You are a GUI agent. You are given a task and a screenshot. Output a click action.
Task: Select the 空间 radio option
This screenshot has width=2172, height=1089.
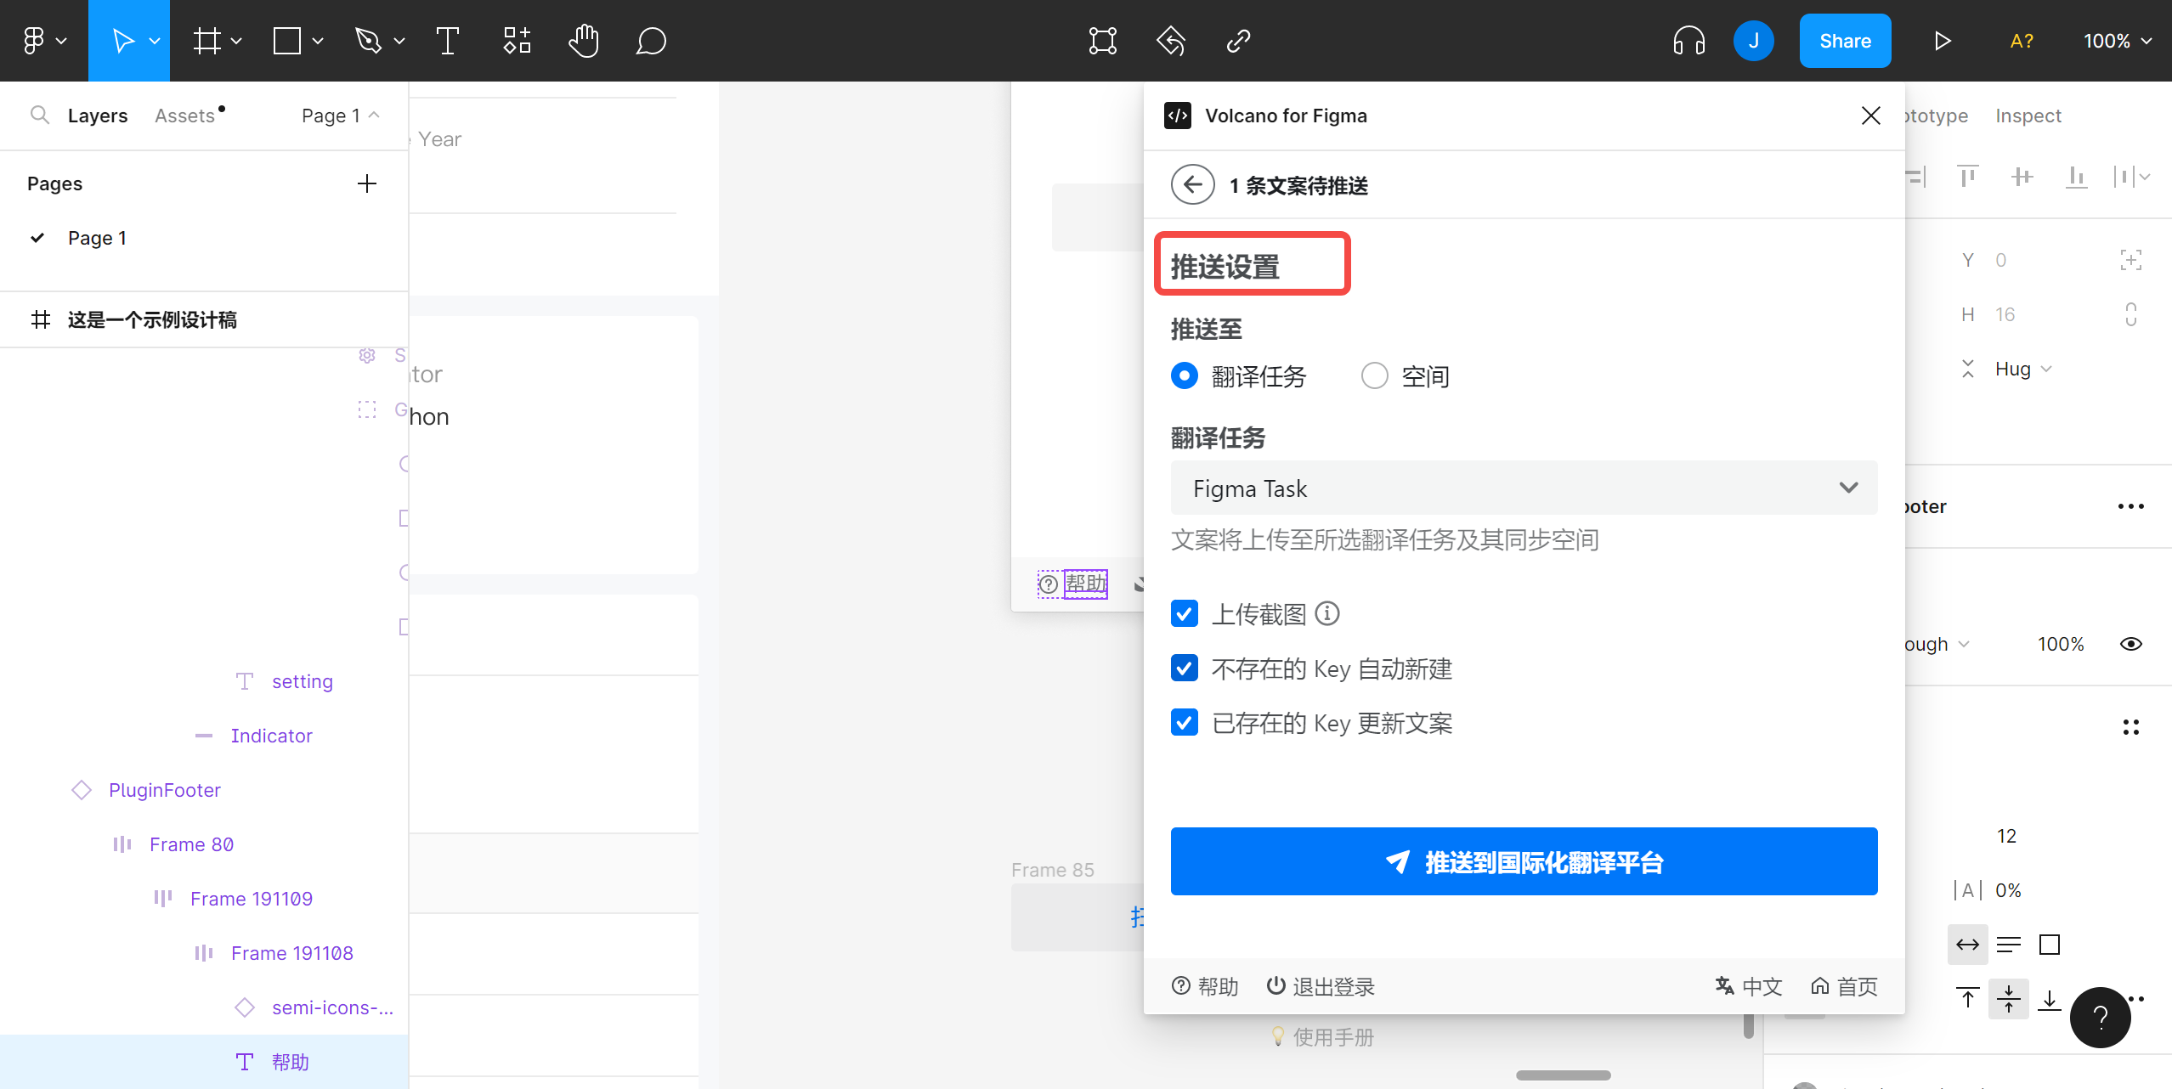point(1374,375)
